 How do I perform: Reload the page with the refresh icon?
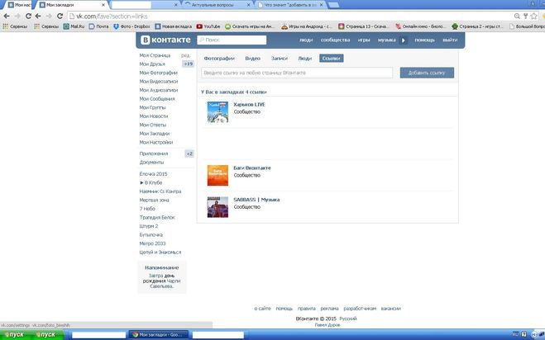(x=37, y=16)
